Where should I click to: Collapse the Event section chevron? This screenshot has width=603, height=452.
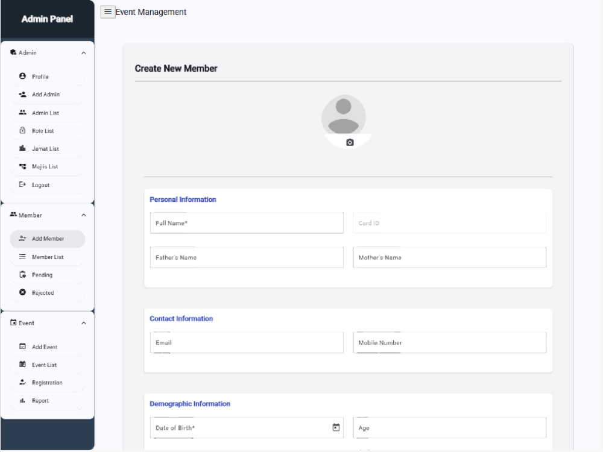83,323
